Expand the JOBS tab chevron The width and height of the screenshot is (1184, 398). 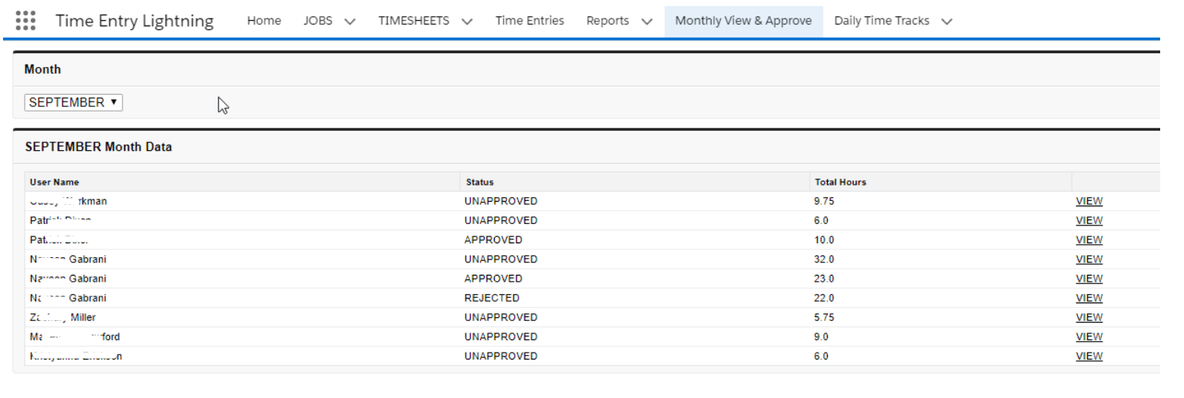coord(350,22)
